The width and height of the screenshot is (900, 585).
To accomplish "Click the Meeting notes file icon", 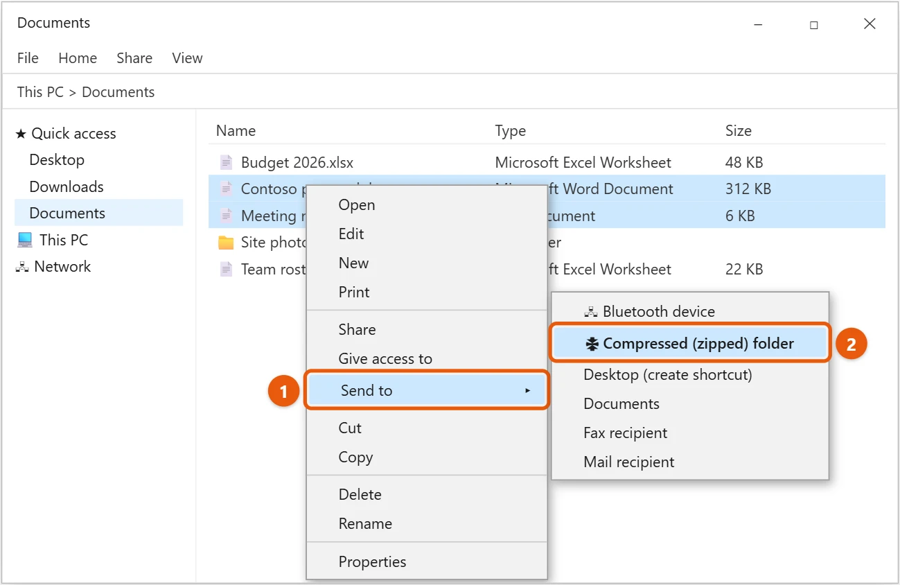I will 226,216.
